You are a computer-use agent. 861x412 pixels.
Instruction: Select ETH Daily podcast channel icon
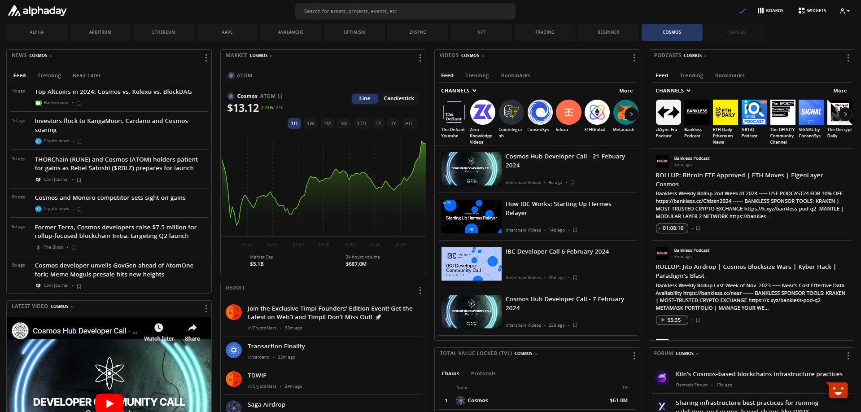726,112
